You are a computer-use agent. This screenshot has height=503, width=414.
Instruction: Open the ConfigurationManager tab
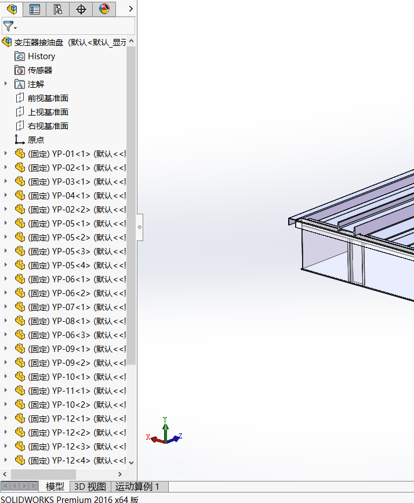pos(57,9)
